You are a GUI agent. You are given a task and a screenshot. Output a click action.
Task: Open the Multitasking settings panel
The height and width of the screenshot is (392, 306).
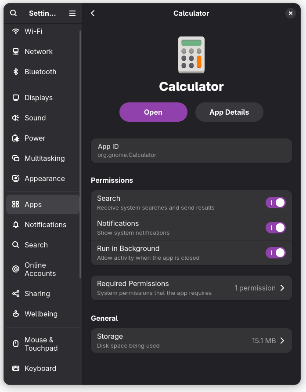[44, 158]
